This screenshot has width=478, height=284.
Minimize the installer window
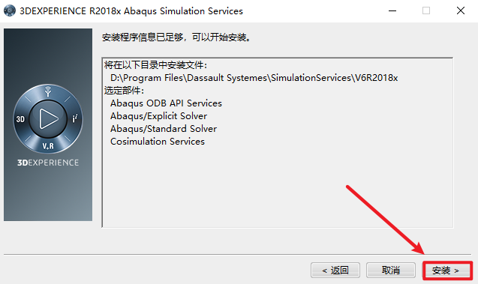pyautogui.click(x=392, y=11)
